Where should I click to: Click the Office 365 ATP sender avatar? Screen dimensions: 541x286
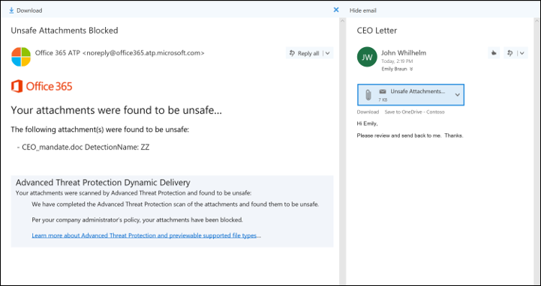click(21, 57)
